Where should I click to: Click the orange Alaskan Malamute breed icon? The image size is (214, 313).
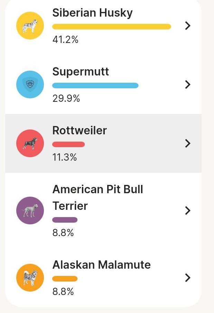point(30,278)
